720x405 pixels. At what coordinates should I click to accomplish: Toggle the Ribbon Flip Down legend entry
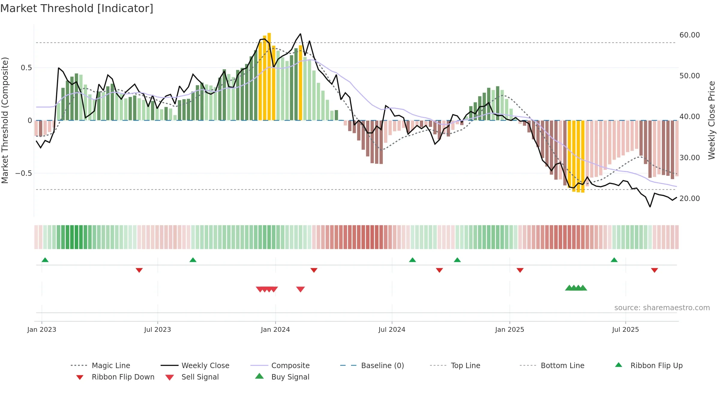point(115,377)
